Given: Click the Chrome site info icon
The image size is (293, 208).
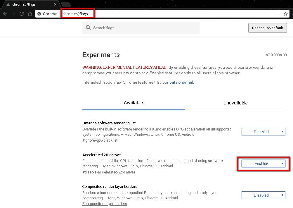Looking at the screenshot, I should [39, 14].
